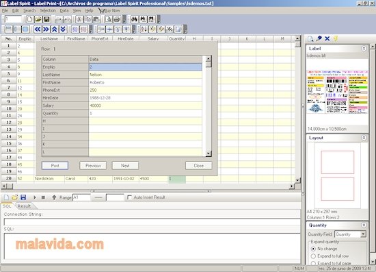Screen dimensions: 376x272
Task: Run SQL with the play arrow icon
Action: tap(35, 197)
